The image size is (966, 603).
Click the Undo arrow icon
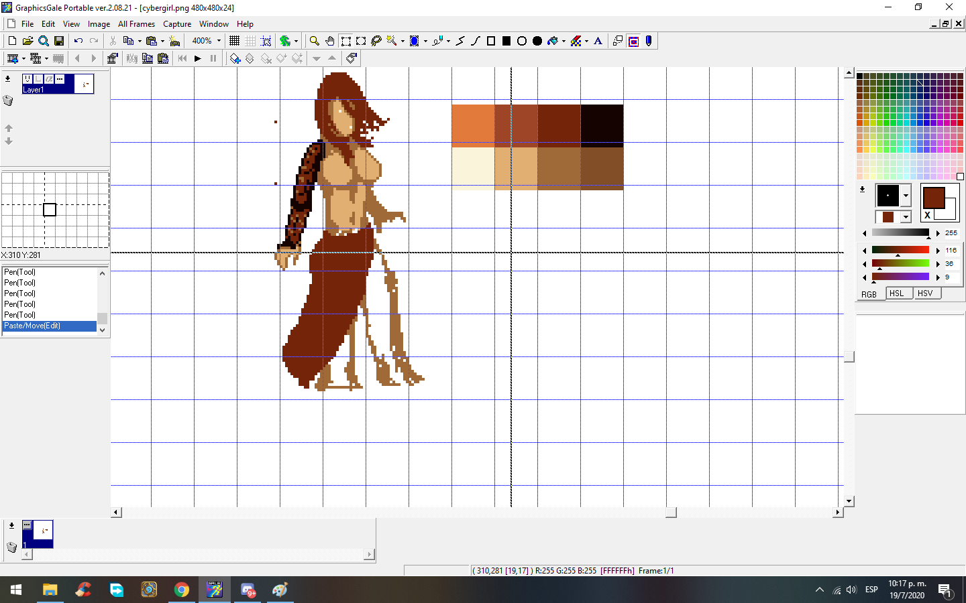click(78, 41)
